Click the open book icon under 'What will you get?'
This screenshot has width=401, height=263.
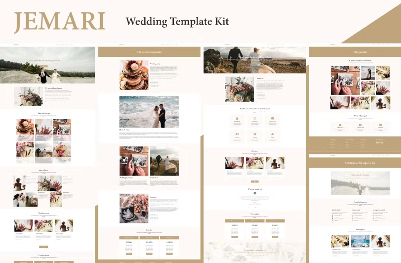tap(380, 125)
